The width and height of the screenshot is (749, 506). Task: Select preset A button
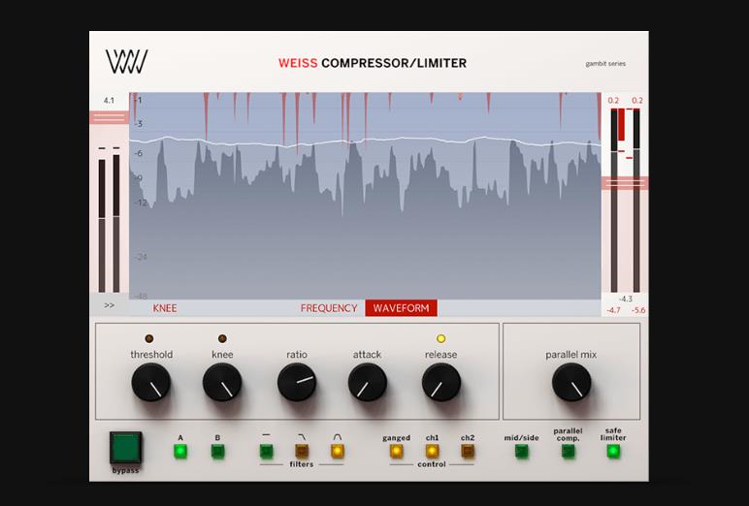(x=180, y=451)
